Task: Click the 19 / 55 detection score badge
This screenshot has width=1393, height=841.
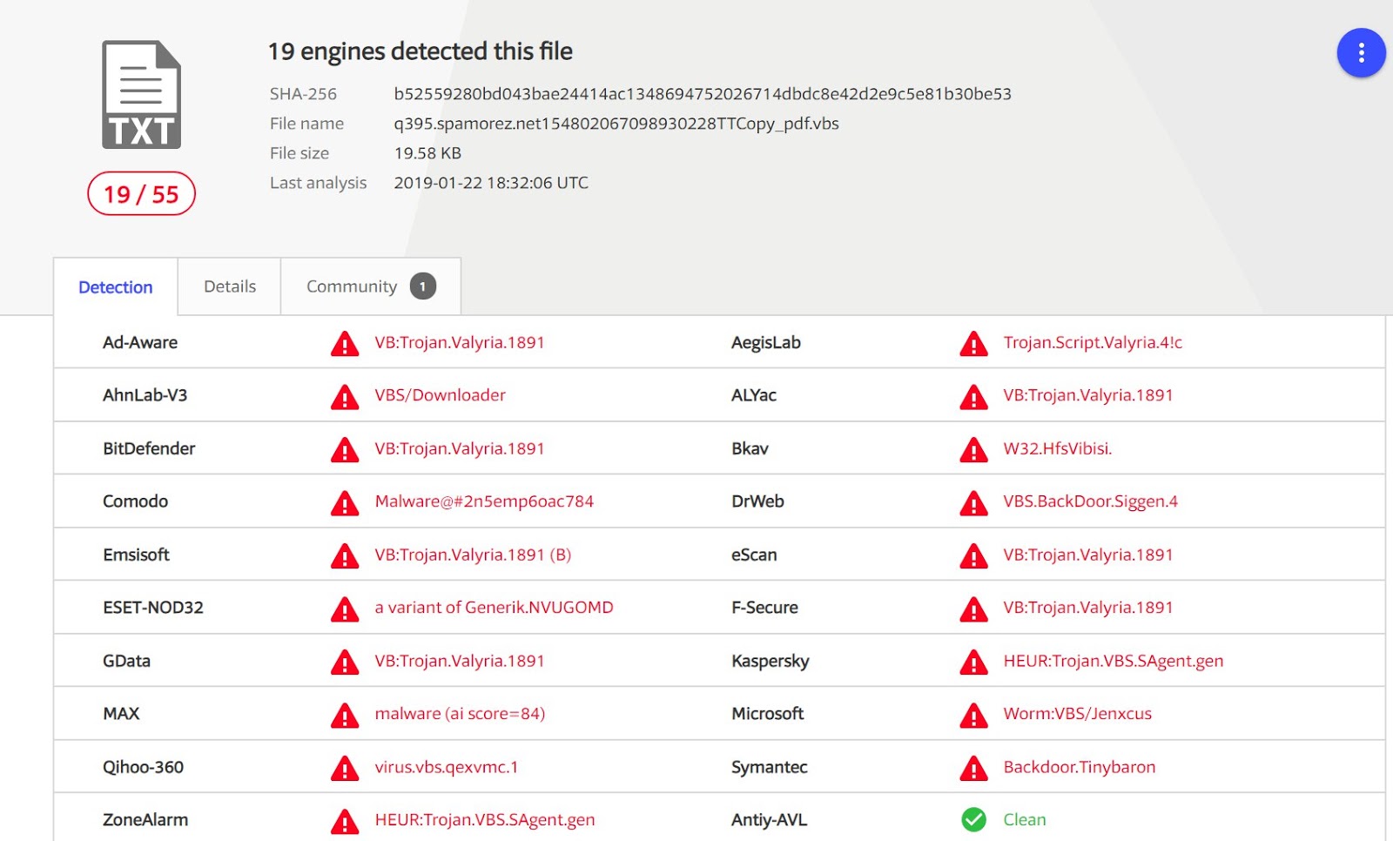Action: point(141,194)
